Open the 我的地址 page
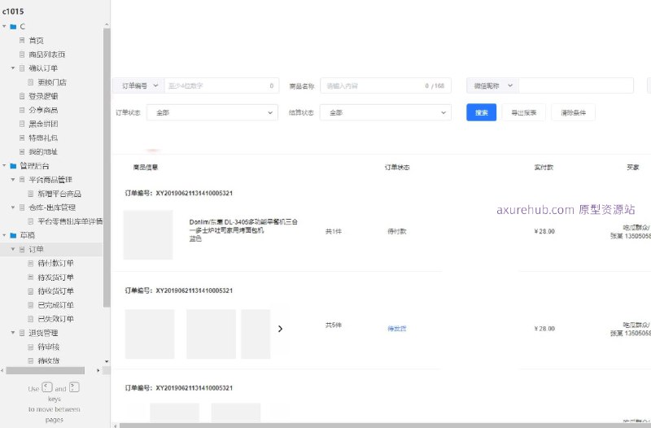651x428 pixels. pos(43,151)
